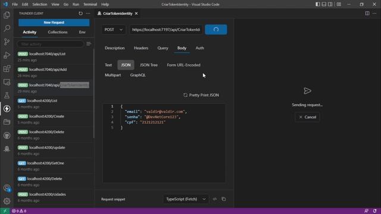Click the filter activity input
The image size is (381, 214).
point(50,44)
